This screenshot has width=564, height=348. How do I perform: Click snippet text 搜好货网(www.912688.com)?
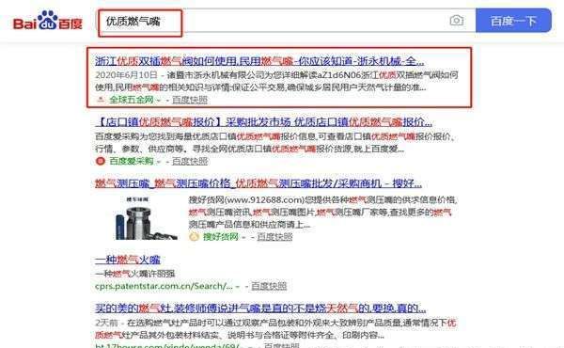[246, 199]
